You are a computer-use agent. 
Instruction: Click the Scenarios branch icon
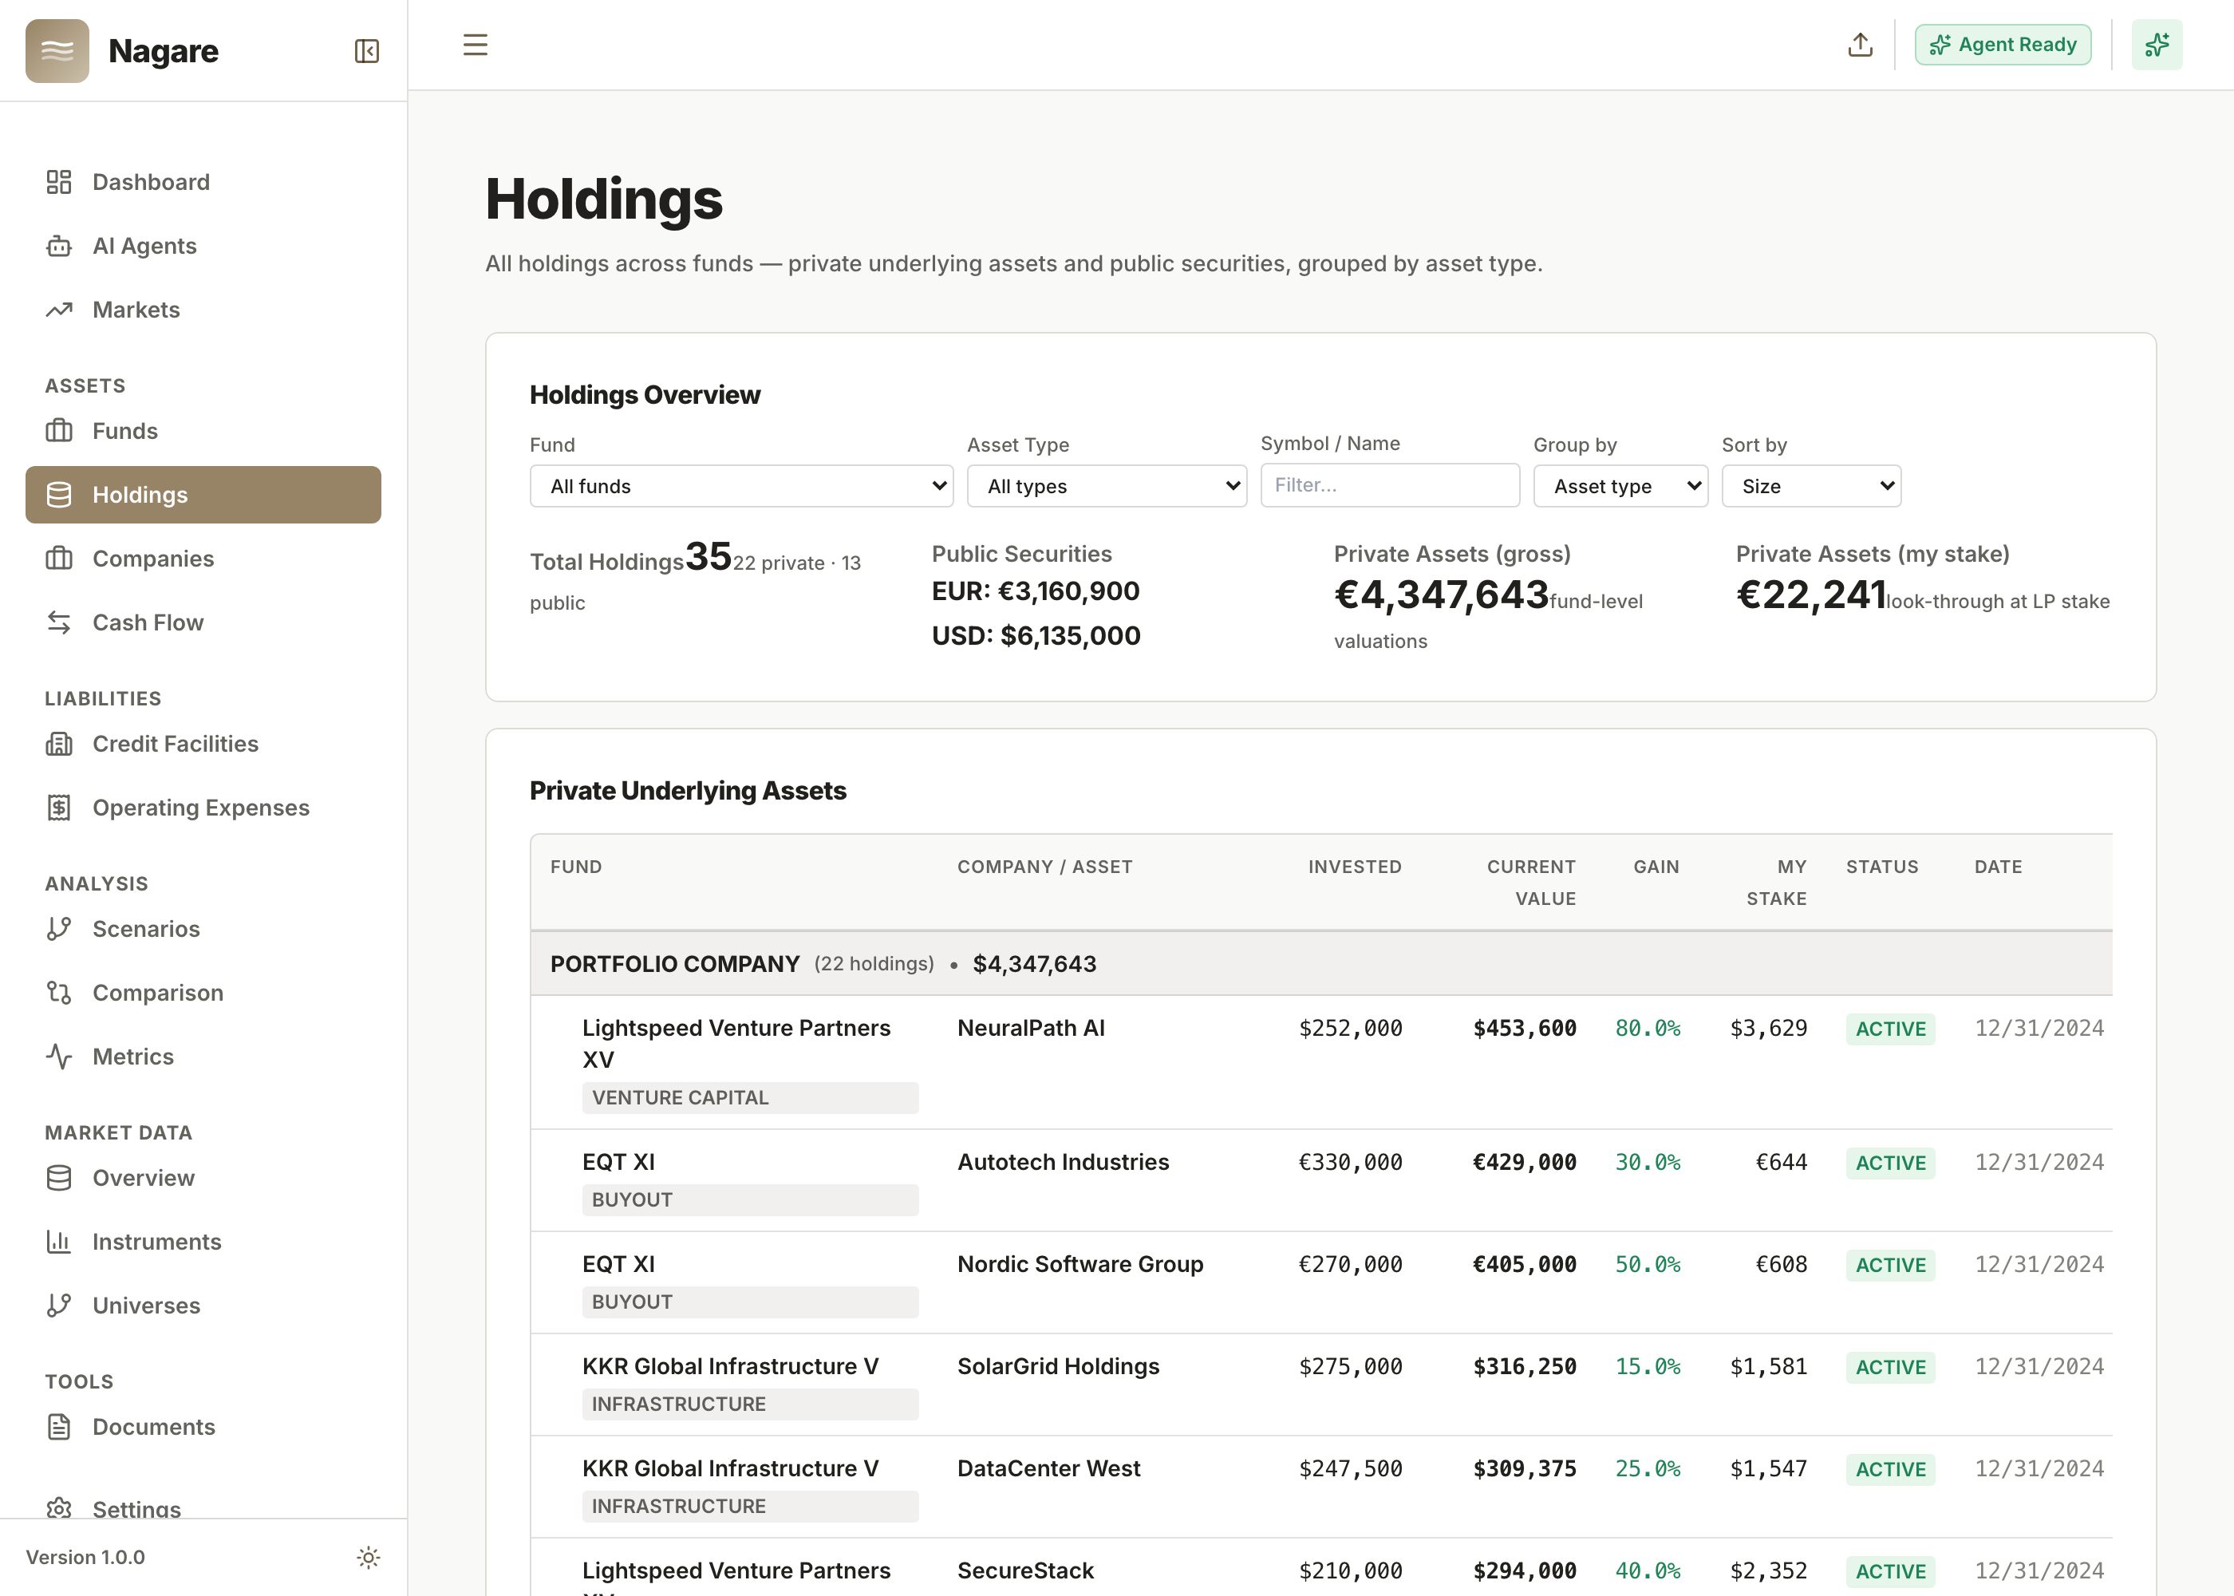(59, 929)
